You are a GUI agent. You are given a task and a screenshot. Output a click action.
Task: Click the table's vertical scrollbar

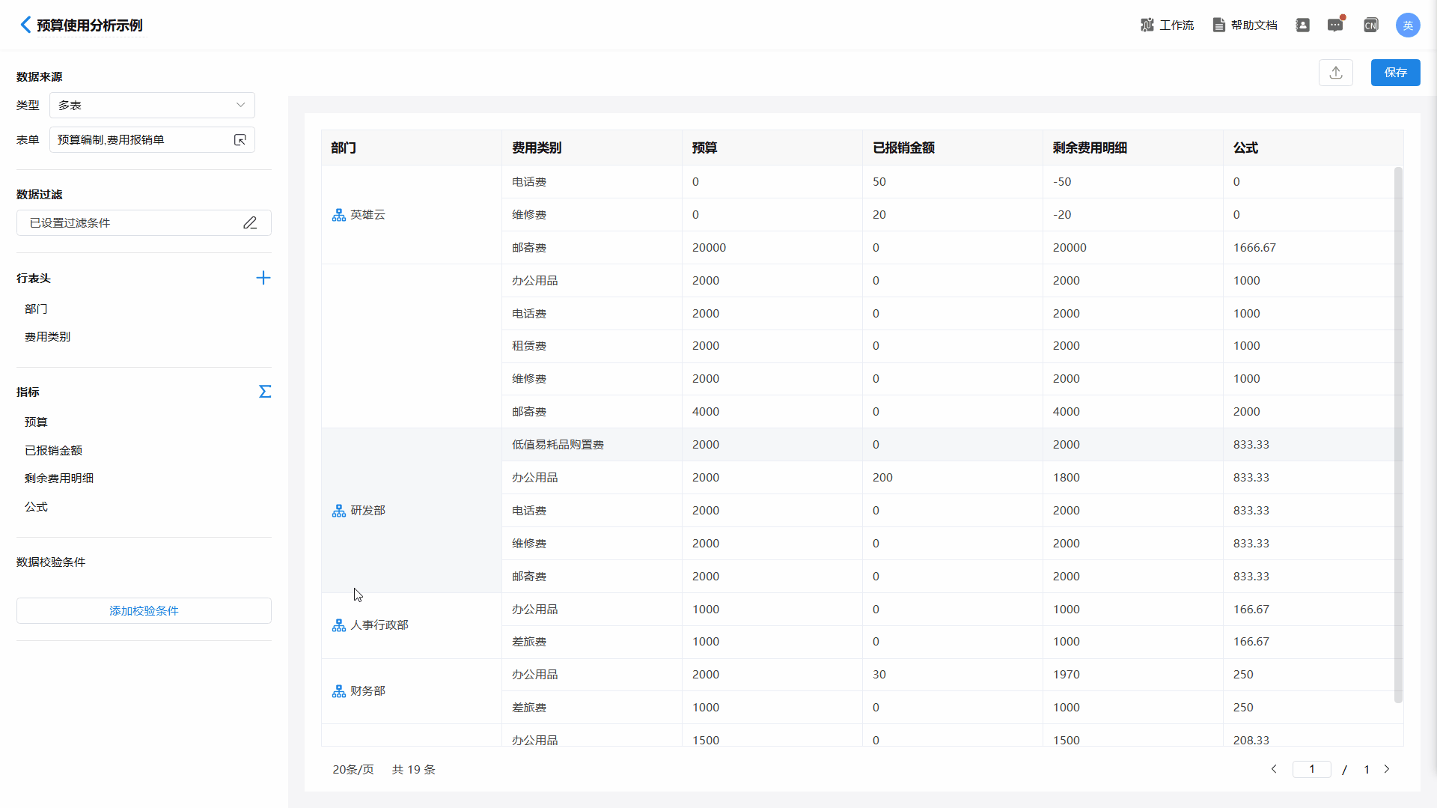(x=1397, y=434)
